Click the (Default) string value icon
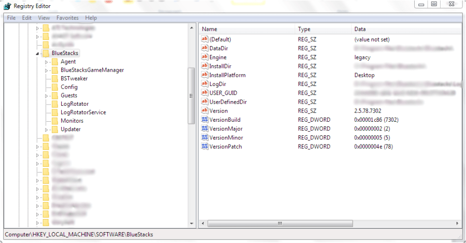466x243 pixels. pyautogui.click(x=204, y=39)
